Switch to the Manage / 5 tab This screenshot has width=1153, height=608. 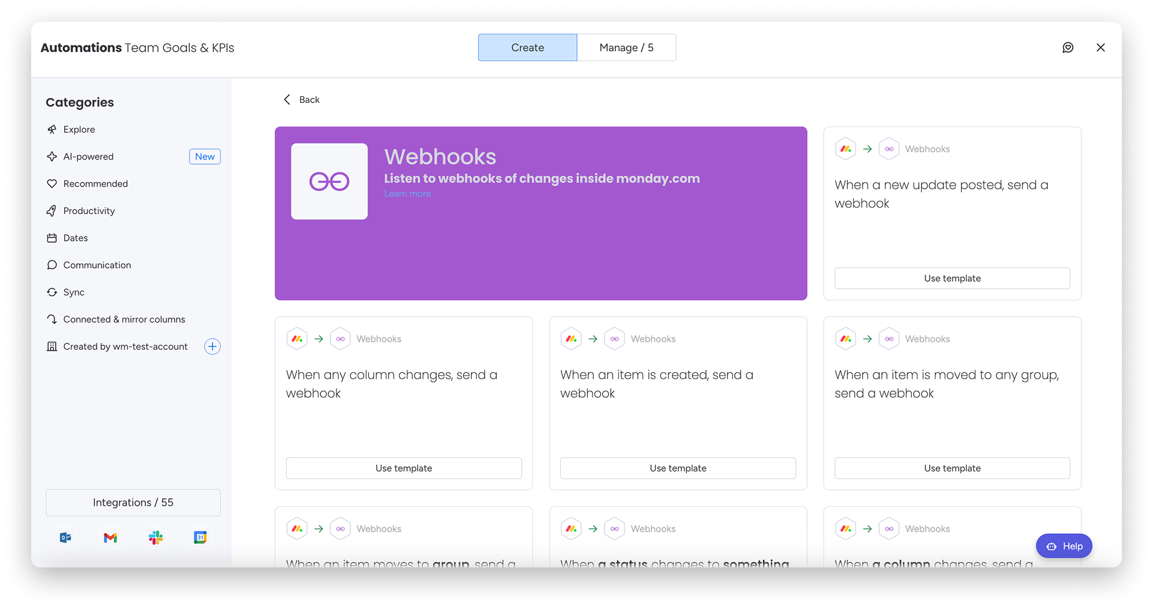click(x=626, y=47)
